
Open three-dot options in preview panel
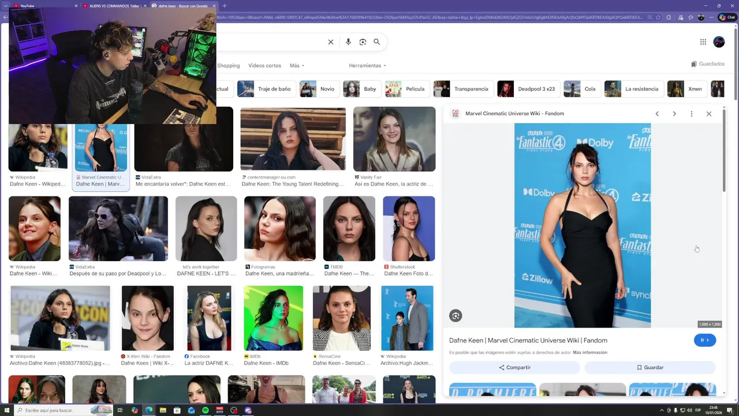click(x=692, y=114)
